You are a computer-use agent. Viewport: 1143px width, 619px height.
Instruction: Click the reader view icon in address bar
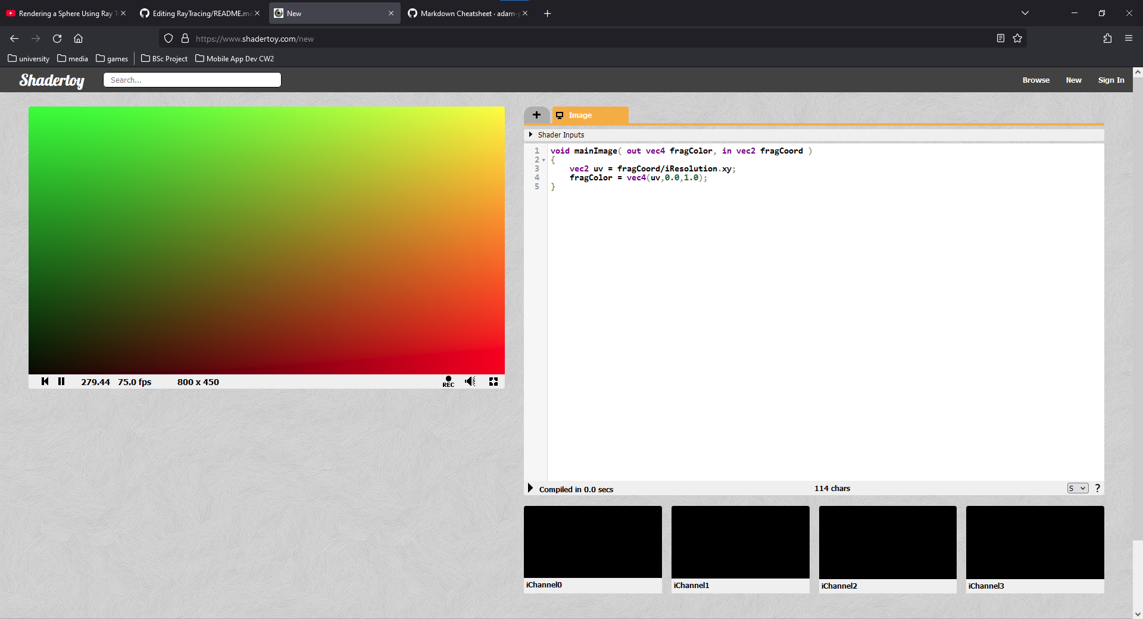[1000, 38]
